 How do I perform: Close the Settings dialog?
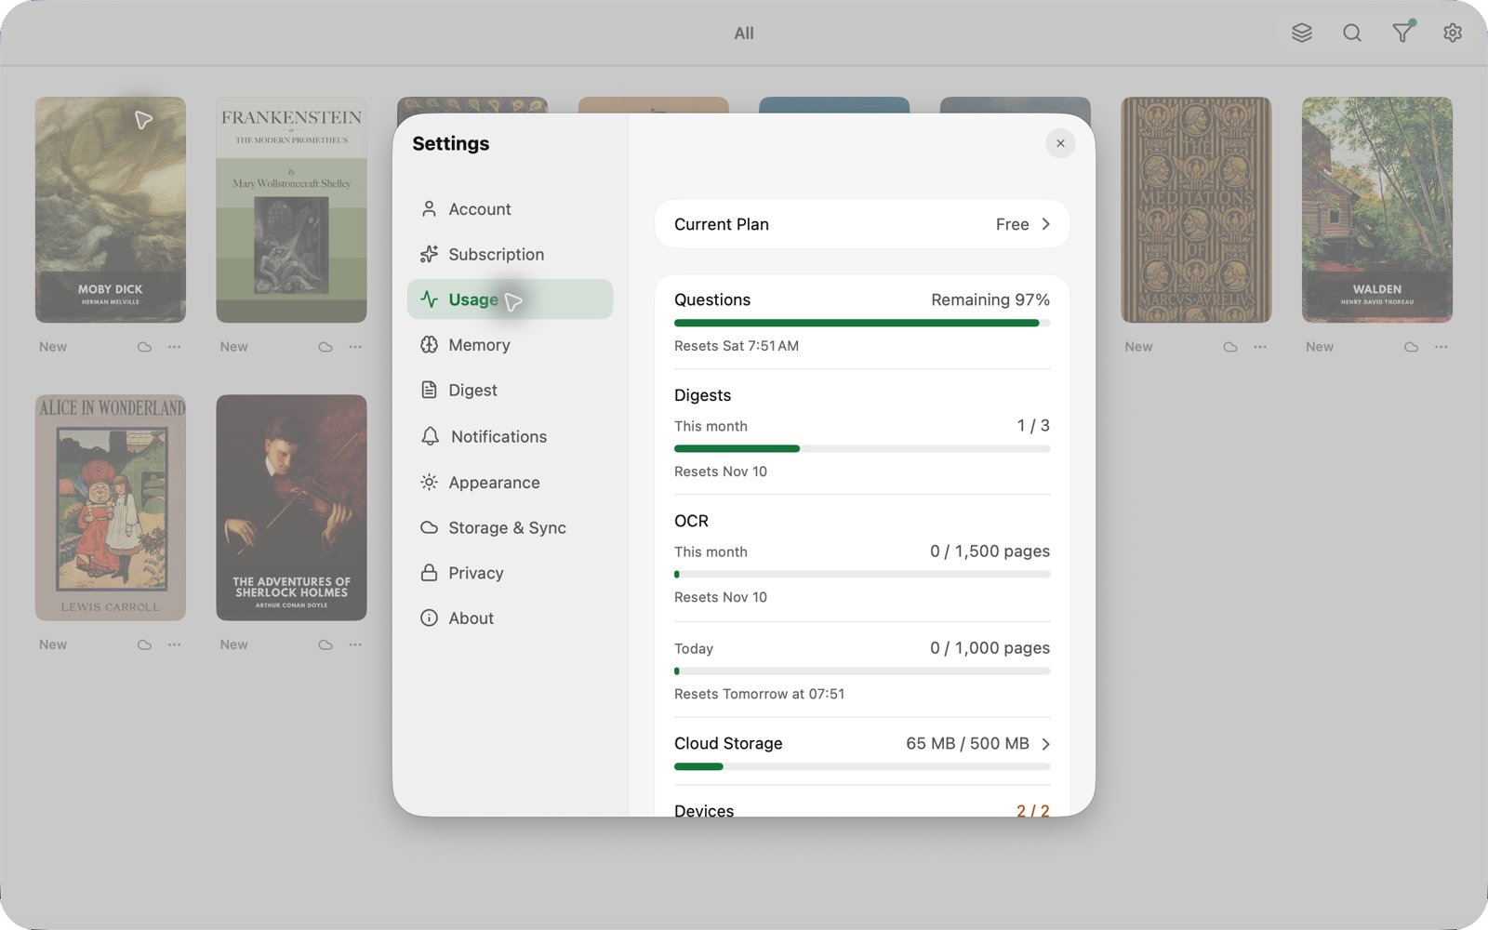tap(1060, 143)
